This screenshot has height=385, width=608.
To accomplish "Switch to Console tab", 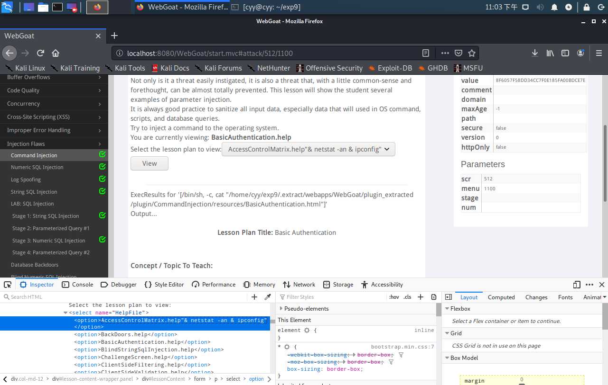I will pyautogui.click(x=78, y=285).
